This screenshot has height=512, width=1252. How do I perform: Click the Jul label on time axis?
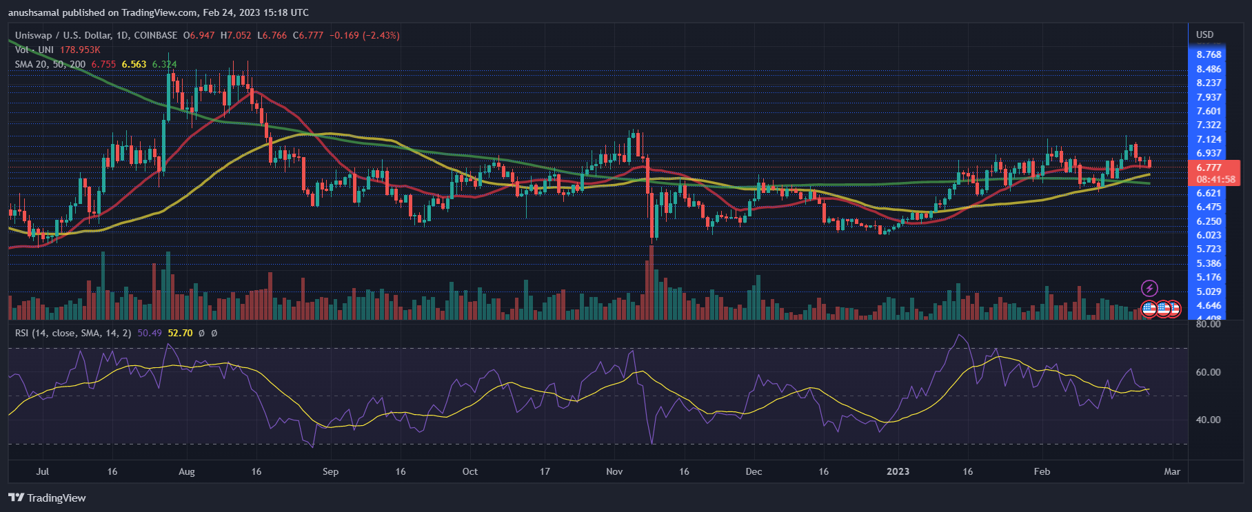coord(42,471)
